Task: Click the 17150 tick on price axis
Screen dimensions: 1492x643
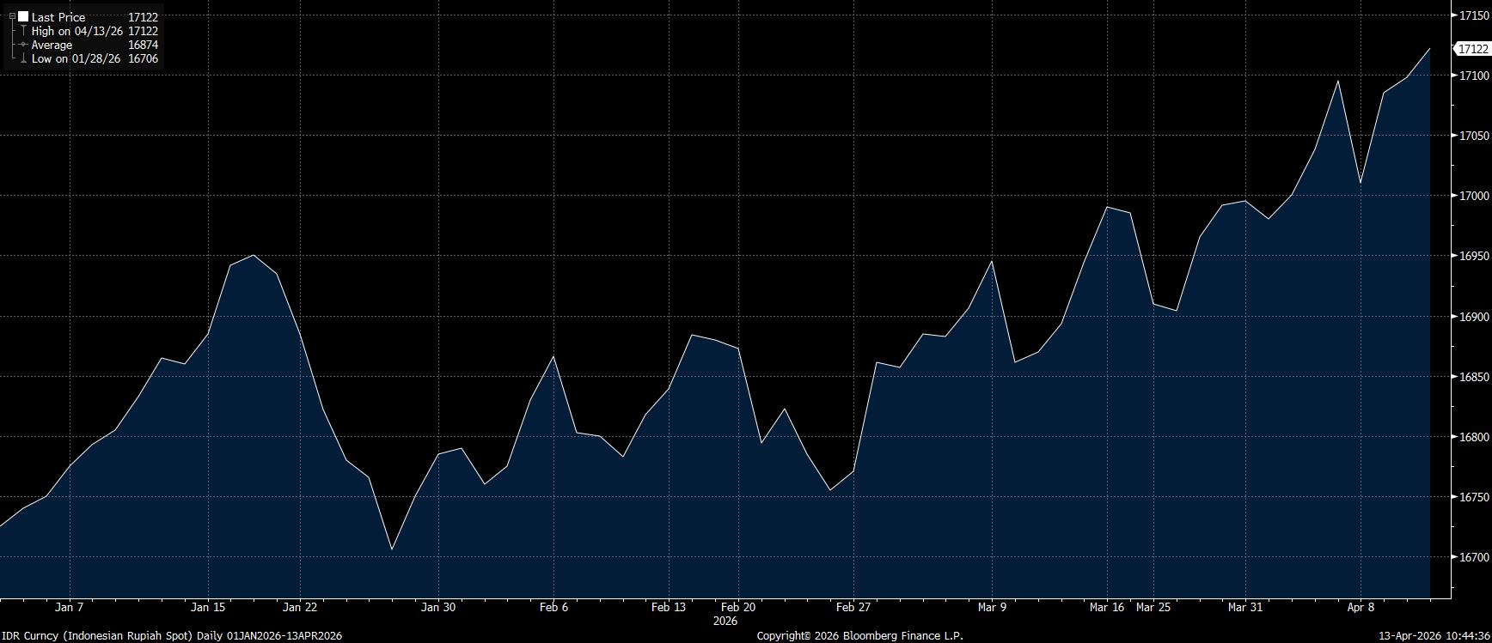Action: pyautogui.click(x=1473, y=15)
